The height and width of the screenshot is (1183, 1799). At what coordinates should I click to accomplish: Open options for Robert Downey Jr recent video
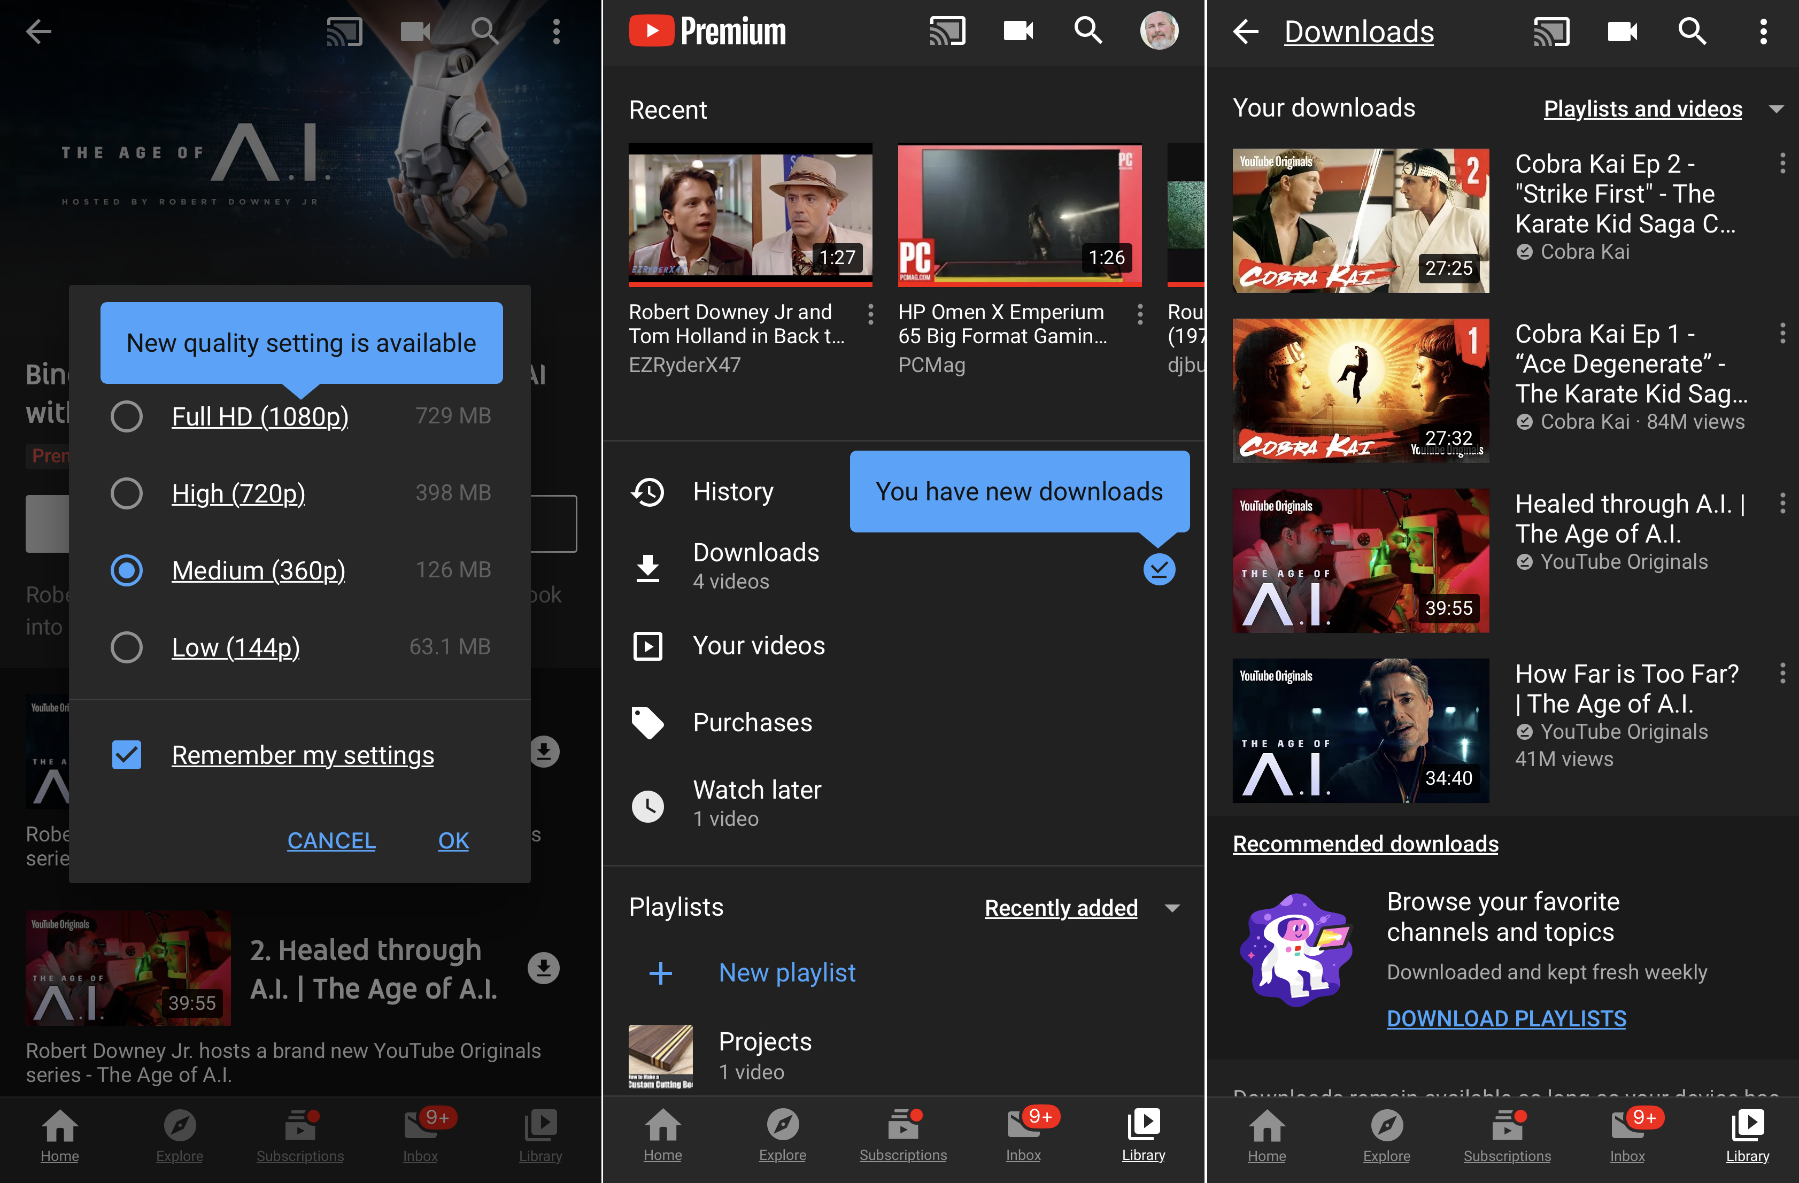coord(871,314)
